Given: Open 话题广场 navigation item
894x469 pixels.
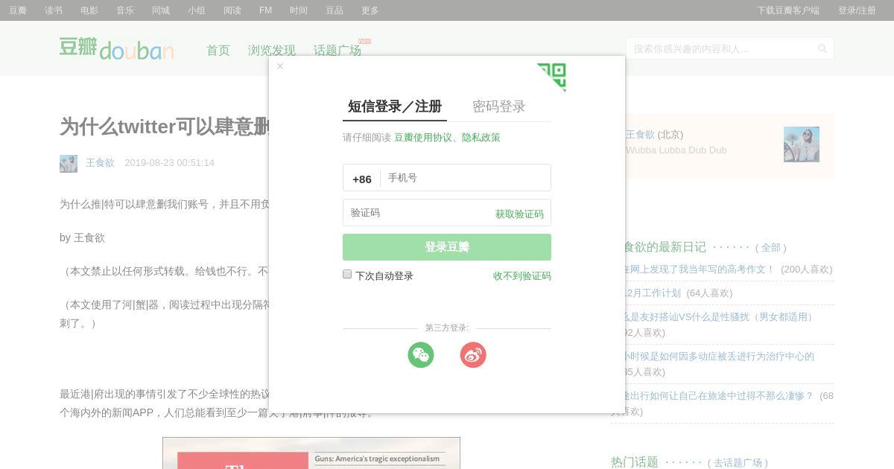Looking at the screenshot, I should [337, 51].
